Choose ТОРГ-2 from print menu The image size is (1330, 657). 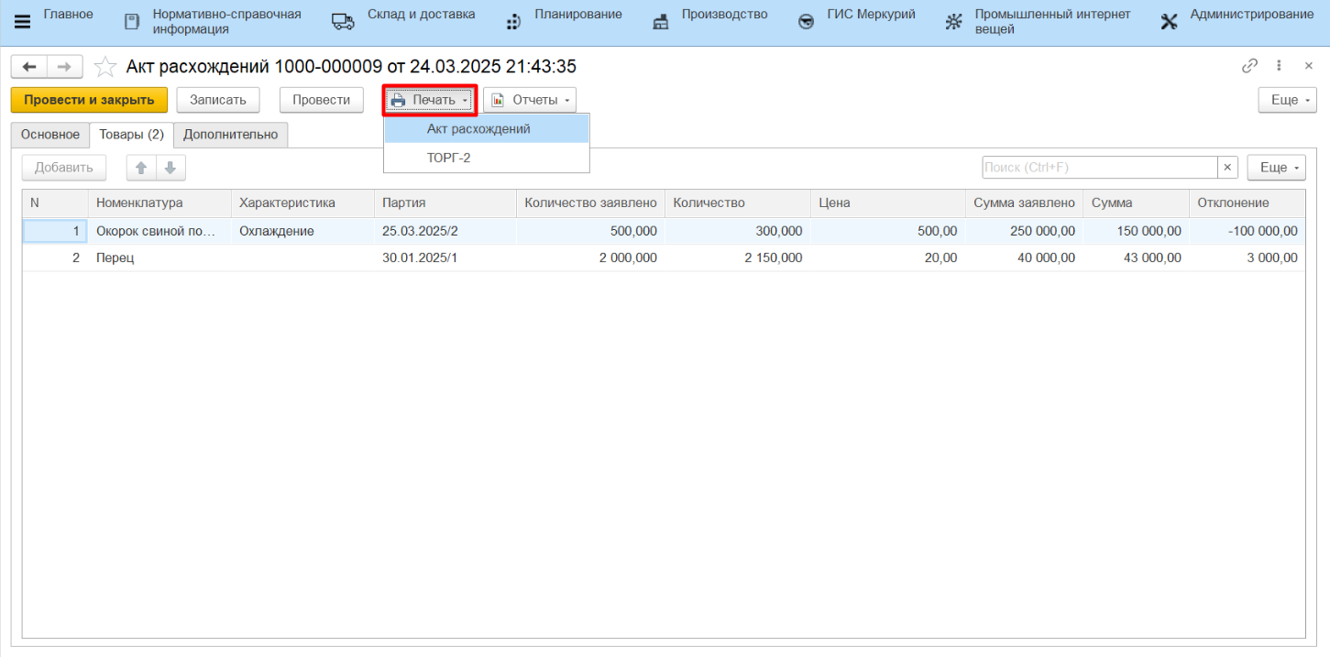point(448,158)
